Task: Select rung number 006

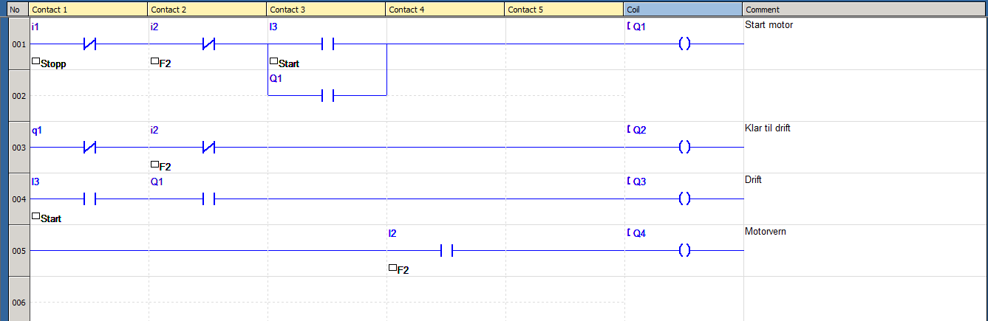Action: pos(18,303)
